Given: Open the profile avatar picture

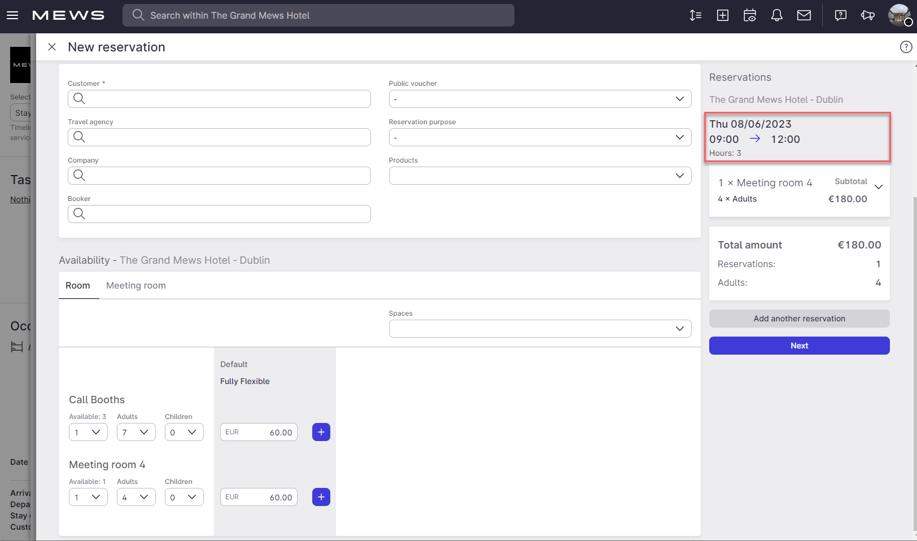Looking at the screenshot, I should click(x=899, y=15).
